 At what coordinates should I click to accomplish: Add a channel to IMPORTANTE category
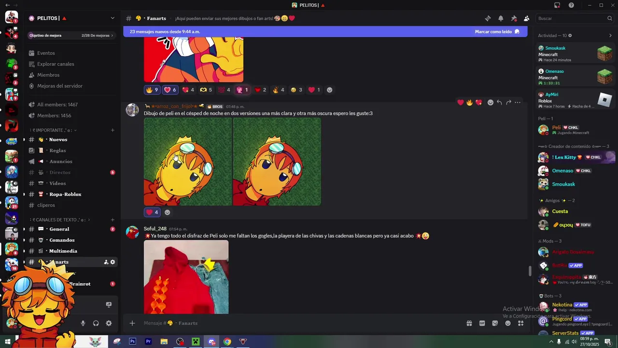pos(112,130)
